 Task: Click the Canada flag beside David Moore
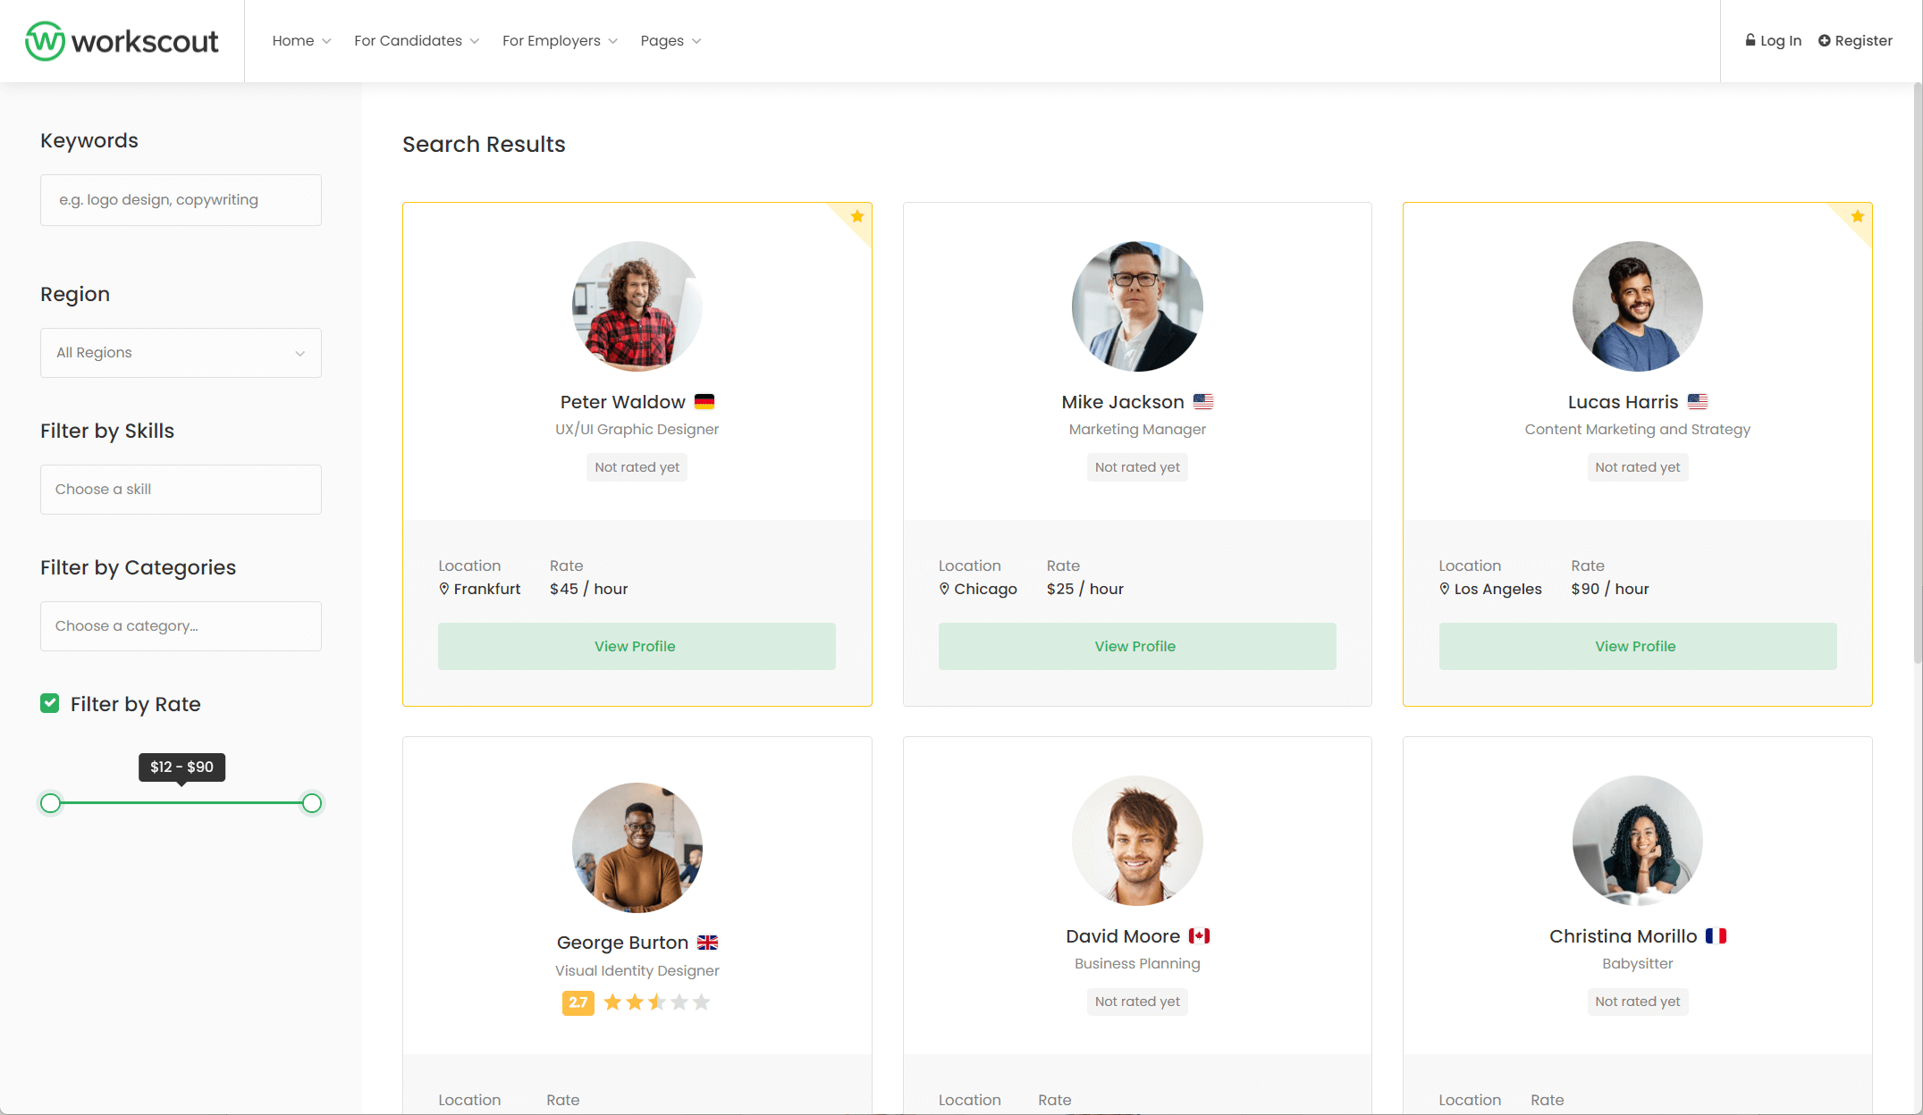(1199, 936)
